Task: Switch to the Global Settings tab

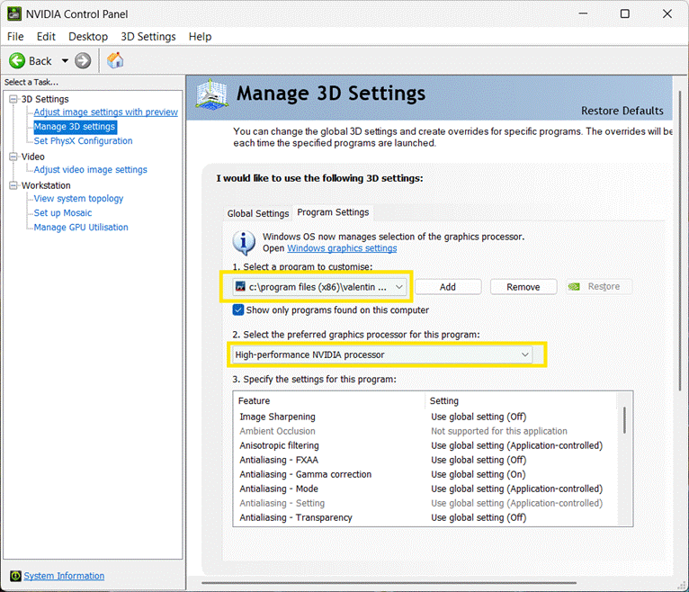Action: click(258, 213)
